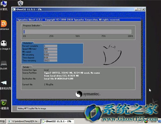Open the shield icon at desktop top
Screen dimensions: 161x124
20,3
